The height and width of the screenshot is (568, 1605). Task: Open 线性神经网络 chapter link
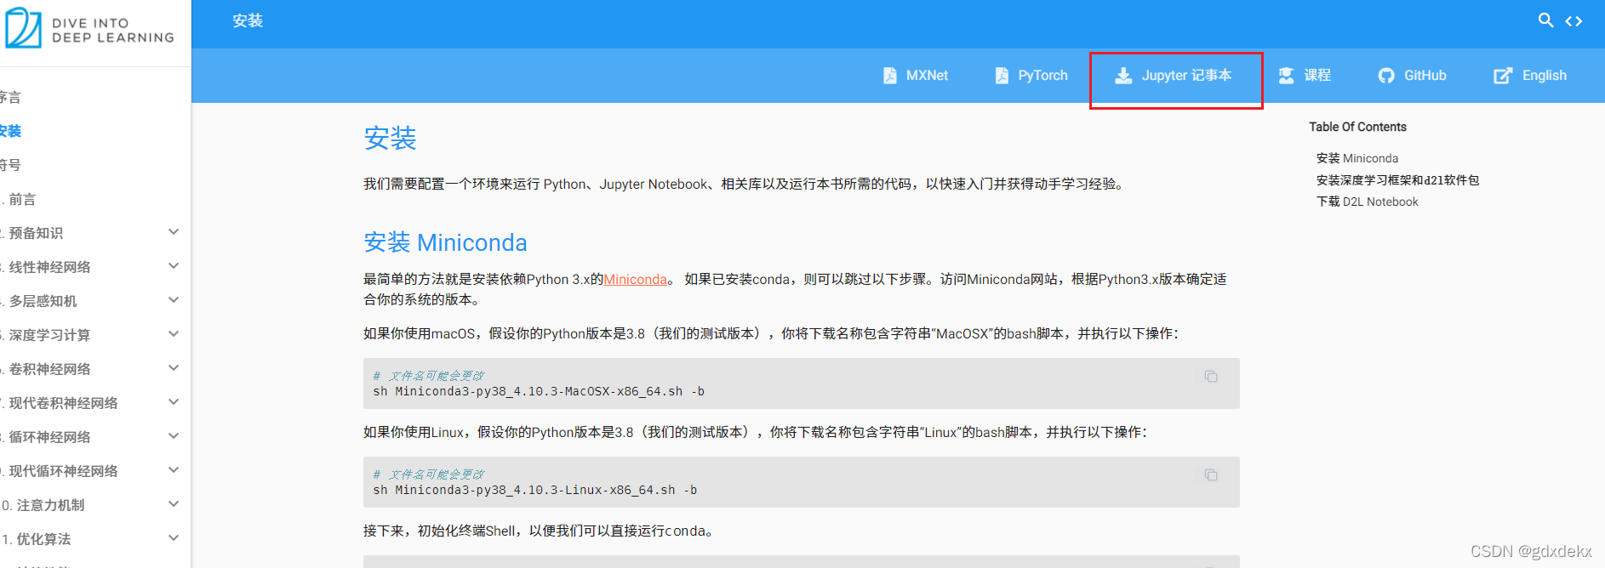point(46,267)
